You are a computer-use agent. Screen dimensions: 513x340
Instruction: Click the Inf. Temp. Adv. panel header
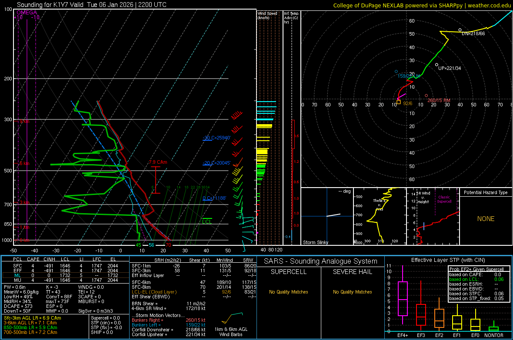[291, 18]
